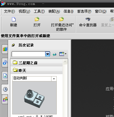Click the 历史记录 panel title

26,45
